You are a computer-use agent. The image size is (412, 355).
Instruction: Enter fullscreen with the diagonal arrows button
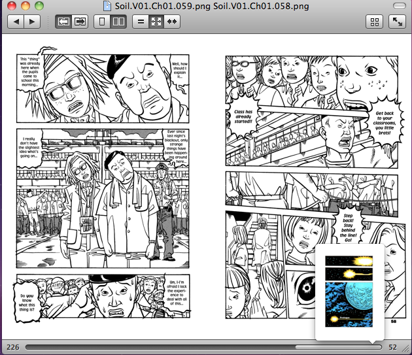396,22
